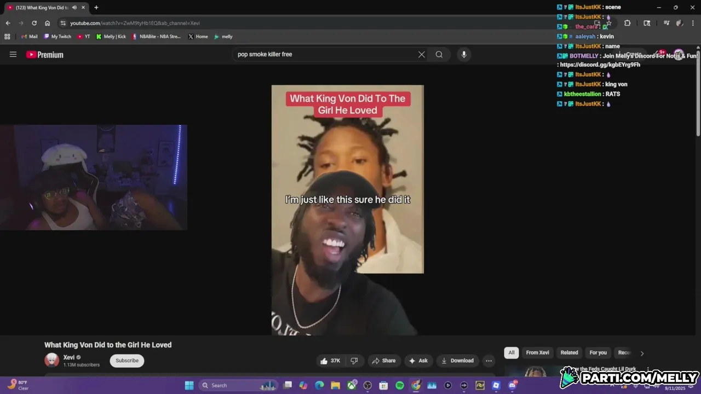The height and width of the screenshot is (394, 701).
Task: Show more filter chips with right chevron
Action: [x=642, y=354]
